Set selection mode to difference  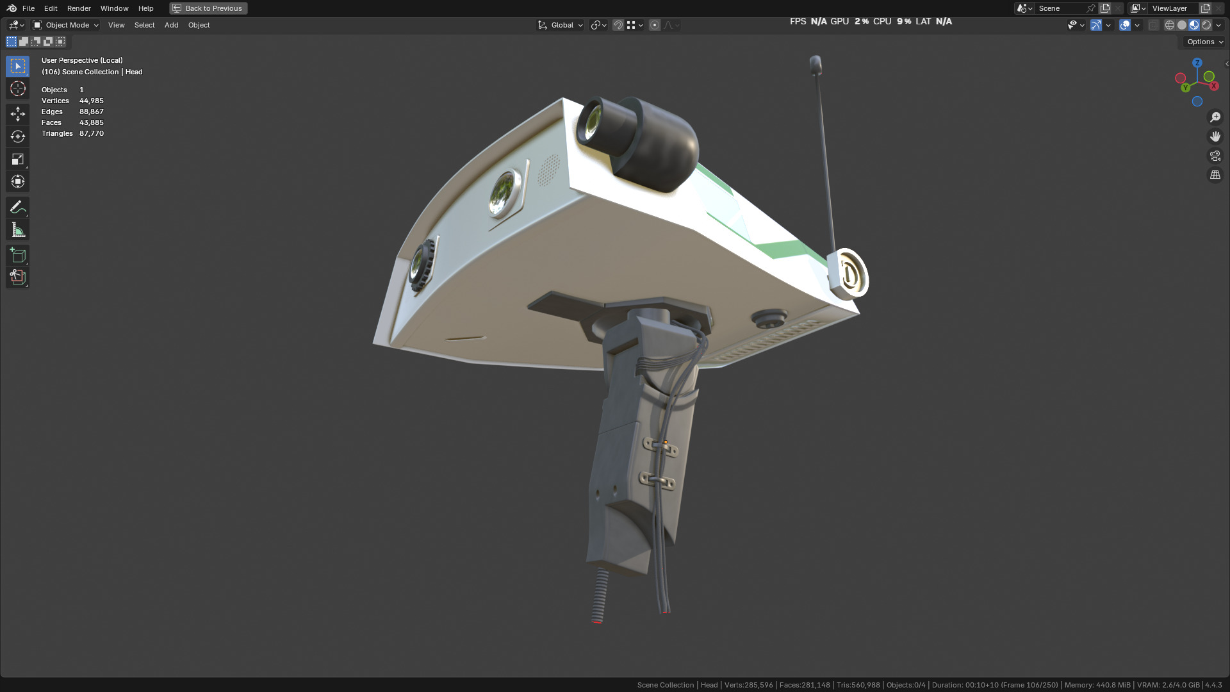coord(48,42)
